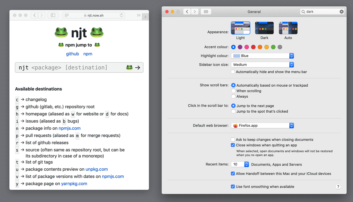353x202 pixels.
Task: Open a new Safari tab
Action: 145,17
